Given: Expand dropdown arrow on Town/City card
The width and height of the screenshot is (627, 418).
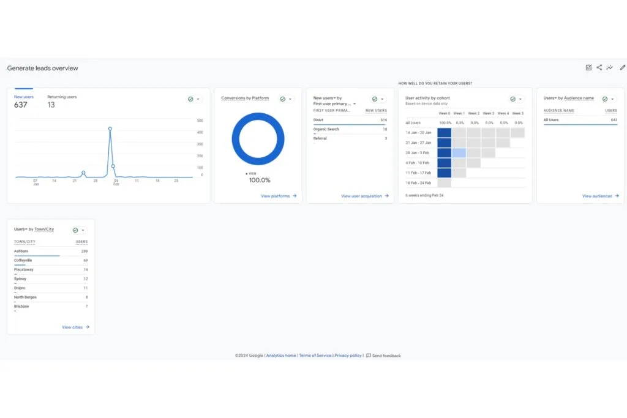Looking at the screenshot, I should pos(83,230).
